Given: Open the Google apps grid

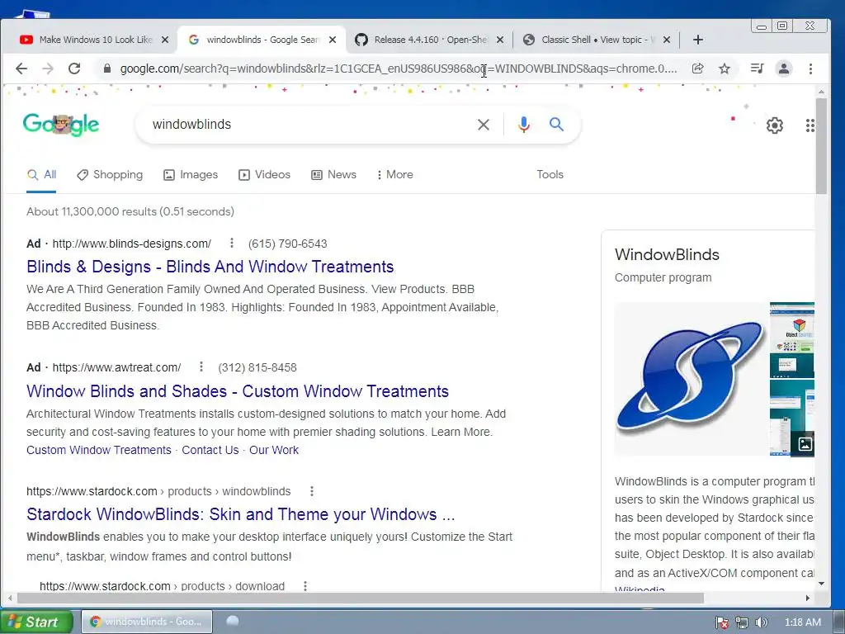Looking at the screenshot, I should pos(810,125).
